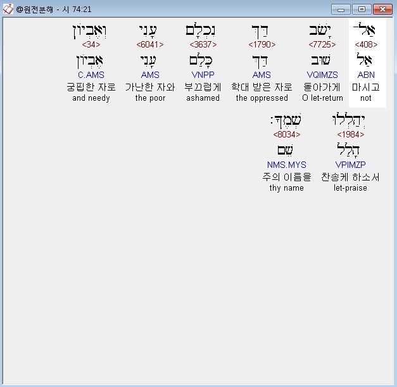Select parsing code AMS above 'the oppressed'
Image resolution: width=397 pixels, height=387 pixels.
click(x=262, y=75)
